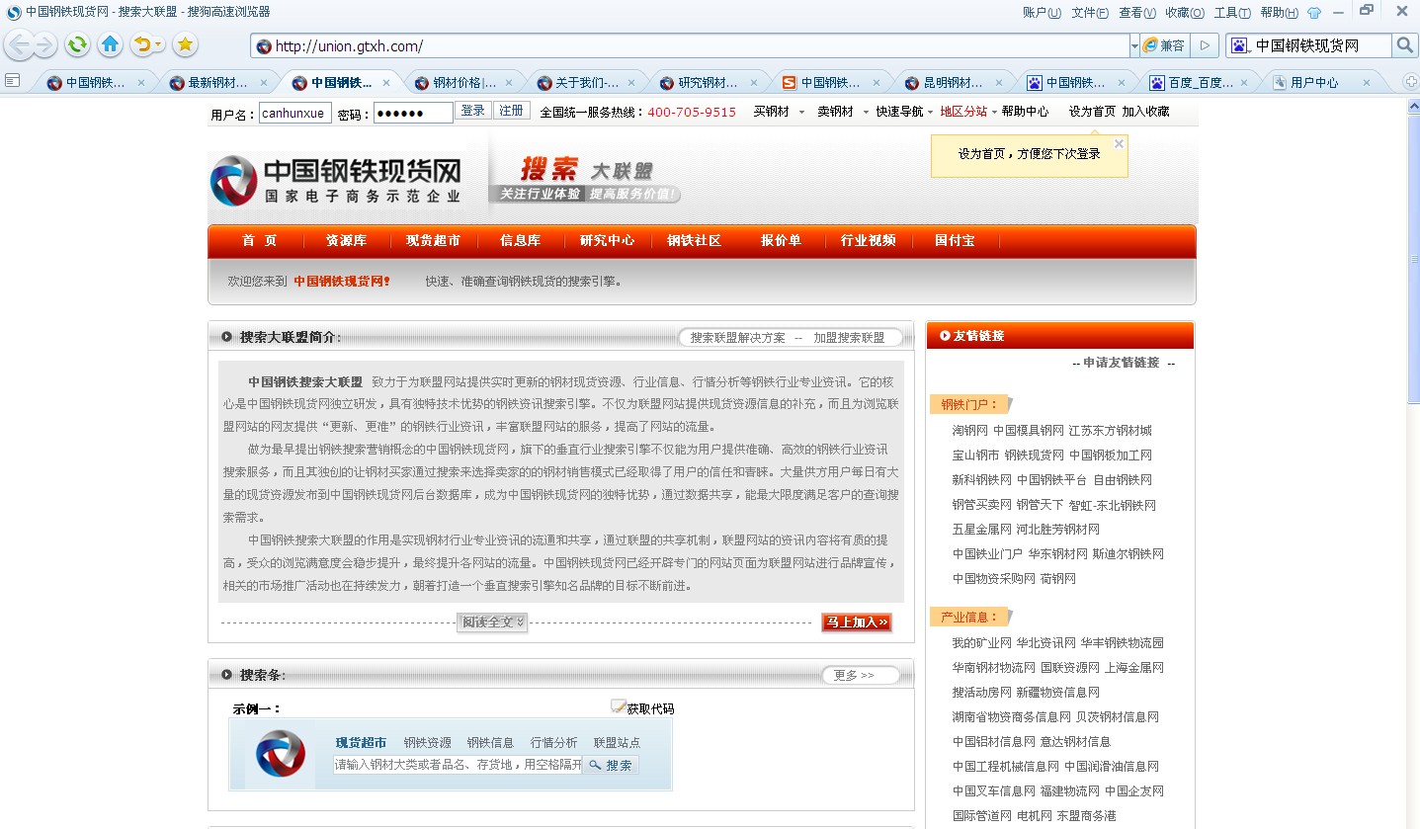Click 申请友情链接 link
Screen dimensions: 1420x829
(x=1121, y=363)
